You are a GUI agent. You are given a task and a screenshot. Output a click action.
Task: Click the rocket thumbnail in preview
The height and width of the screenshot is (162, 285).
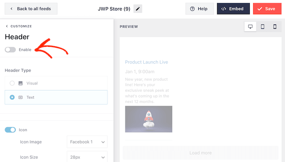(149, 119)
